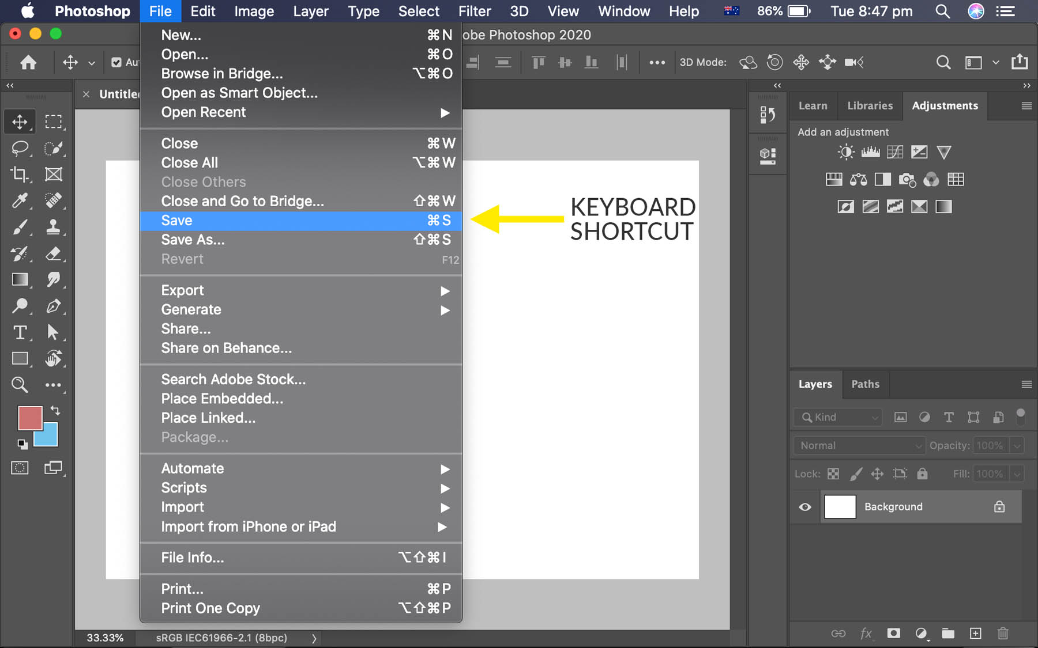Click the Create New Layer button
The height and width of the screenshot is (648, 1038).
coord(976,634)
